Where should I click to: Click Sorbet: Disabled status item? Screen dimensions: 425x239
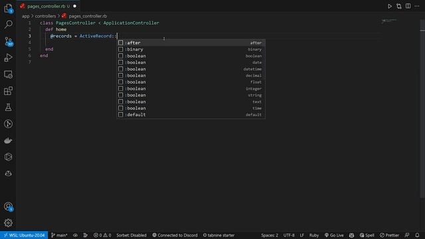tap(131, 235)
